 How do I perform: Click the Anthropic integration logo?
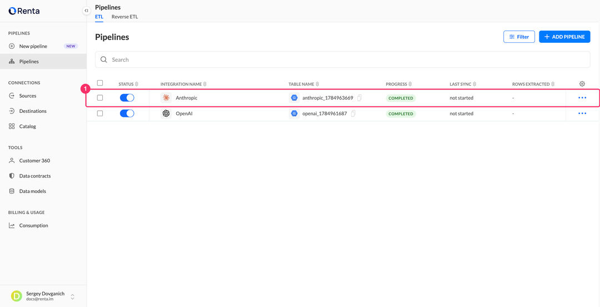(x=166, y=98)
